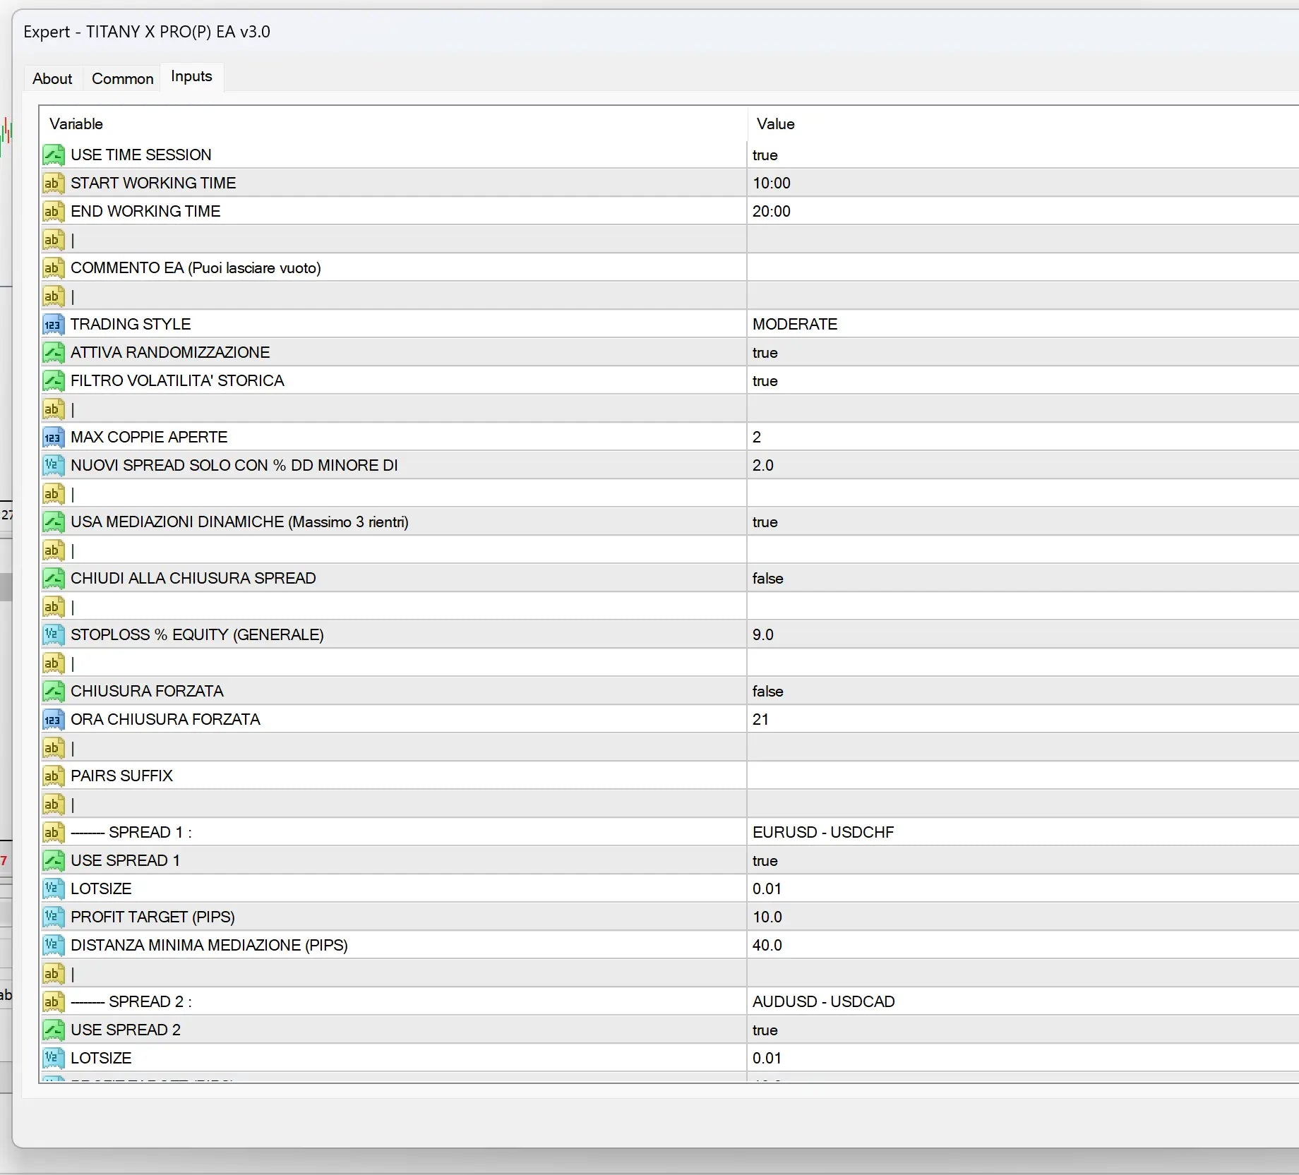Screen dimensions: 1299x1175
Task: Open the FILTRO VOLATILITA' STORICA value dropdown
Action: click(1023, 380)
